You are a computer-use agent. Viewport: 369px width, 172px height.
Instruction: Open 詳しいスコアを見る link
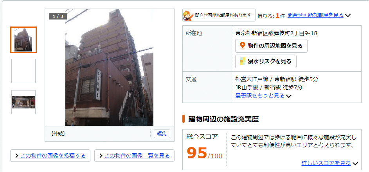point(326,163)
